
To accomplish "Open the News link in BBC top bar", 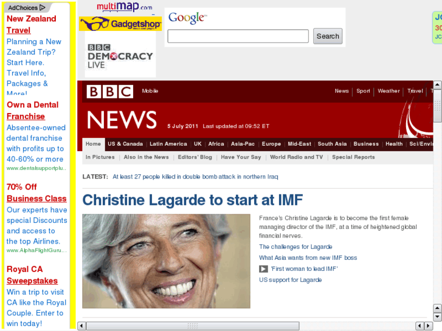I will (x=342, y=91).
